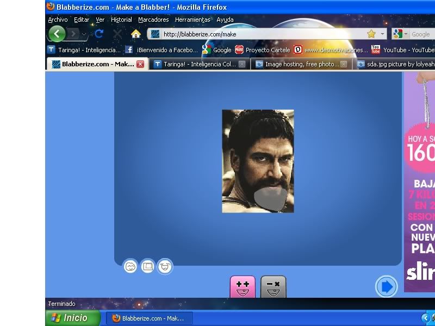Click the Stop loading X icon
The height and width of the screenshot is (326, 435).
[x=117, y=34]
